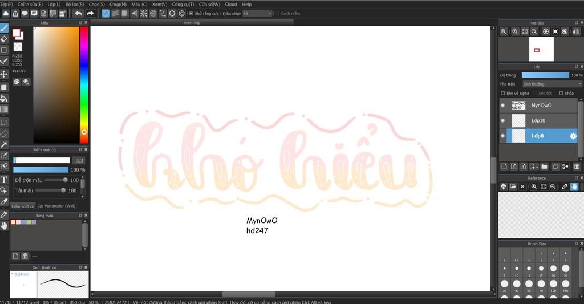The image size is (584, 304).
Task: Select the Eraser tool
Action: 4,39
